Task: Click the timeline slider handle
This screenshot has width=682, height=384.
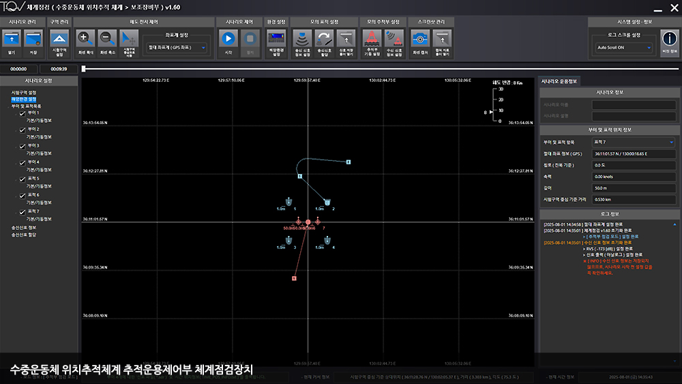Action: pos(83,69)
